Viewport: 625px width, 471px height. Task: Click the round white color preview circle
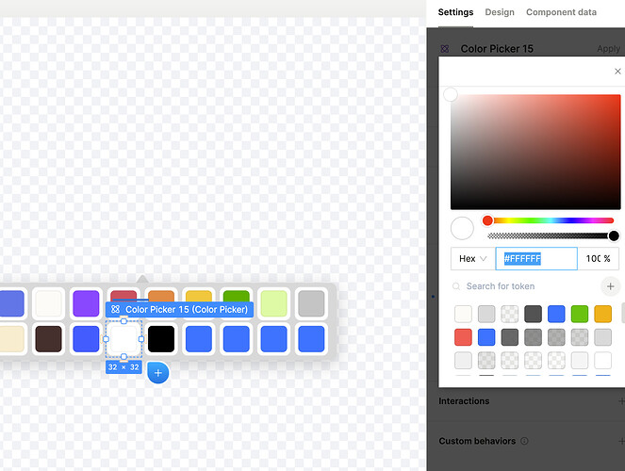[x=462, y=228]
